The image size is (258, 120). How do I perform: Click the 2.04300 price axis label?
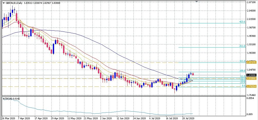click(251, 11)
